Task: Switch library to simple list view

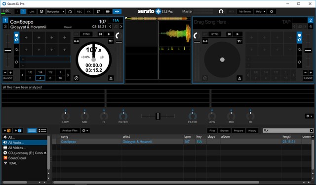Action: [x=32, y=130]
